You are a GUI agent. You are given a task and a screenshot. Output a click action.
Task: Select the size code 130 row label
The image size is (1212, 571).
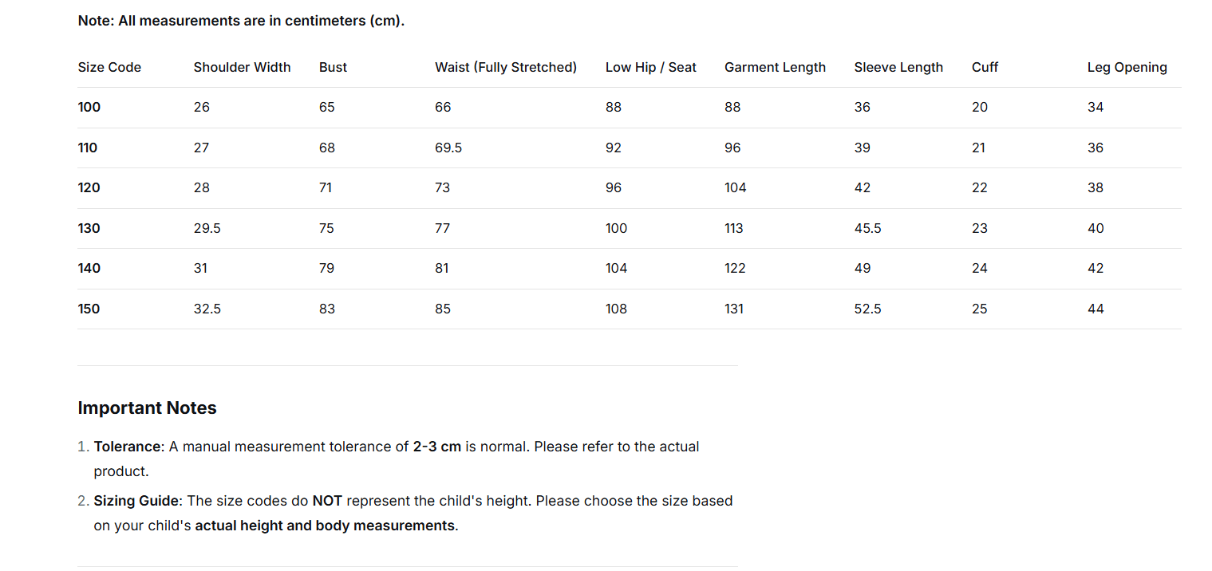(89, 228)
